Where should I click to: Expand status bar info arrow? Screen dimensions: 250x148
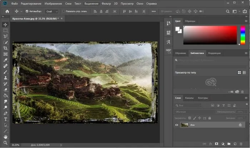61,145
